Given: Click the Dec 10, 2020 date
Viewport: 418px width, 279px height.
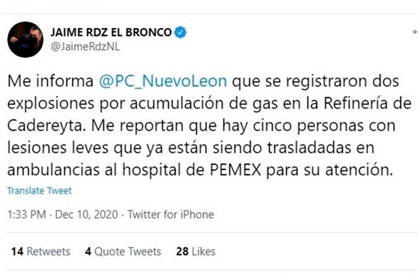Looking at the screenshot, I should (x=86, y=214).
